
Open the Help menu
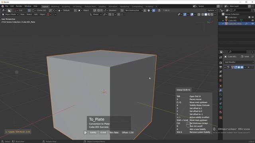coord(35,6)
